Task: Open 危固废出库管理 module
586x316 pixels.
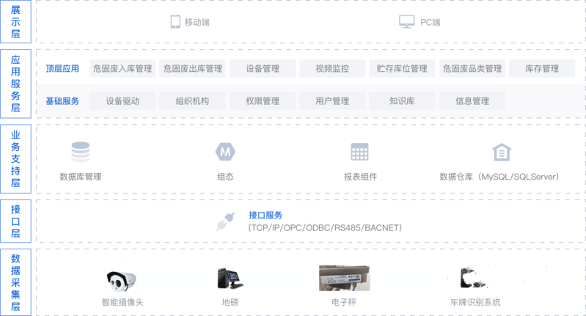Action: coord(192,69)
